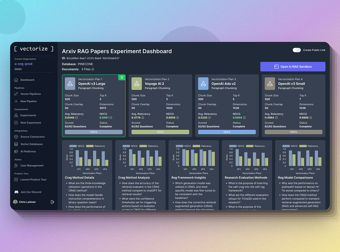Click the Vector Pipelines arrows icon
Screen dimensions: 340x252
coord(16,94)
